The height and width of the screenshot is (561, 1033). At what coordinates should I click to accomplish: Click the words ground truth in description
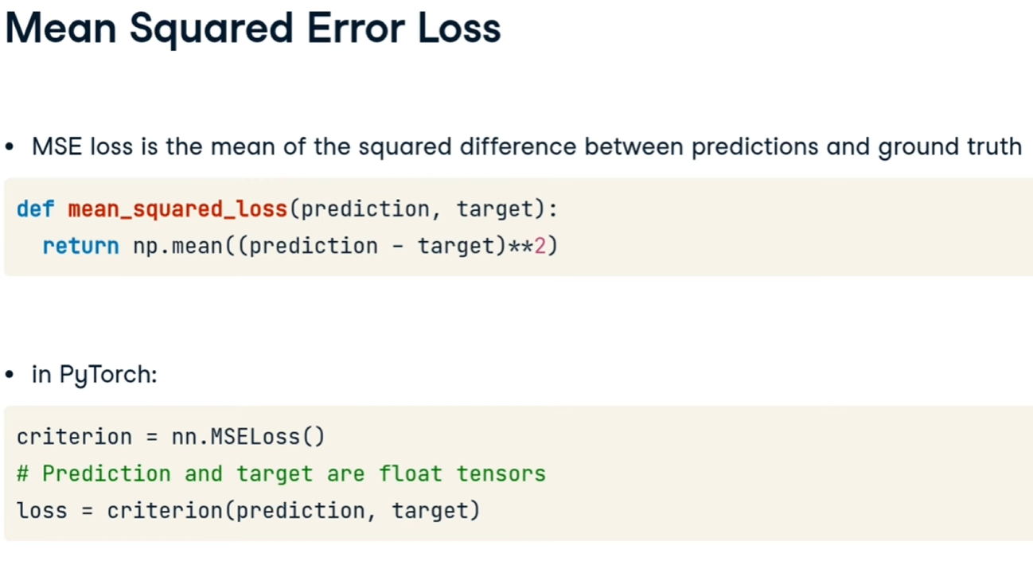tap(949, 147)
